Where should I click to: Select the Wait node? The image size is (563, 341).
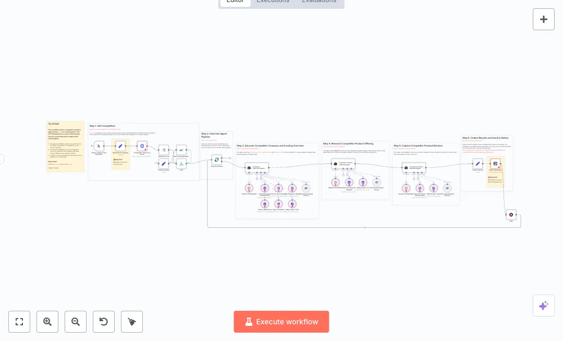pos(511,214)
